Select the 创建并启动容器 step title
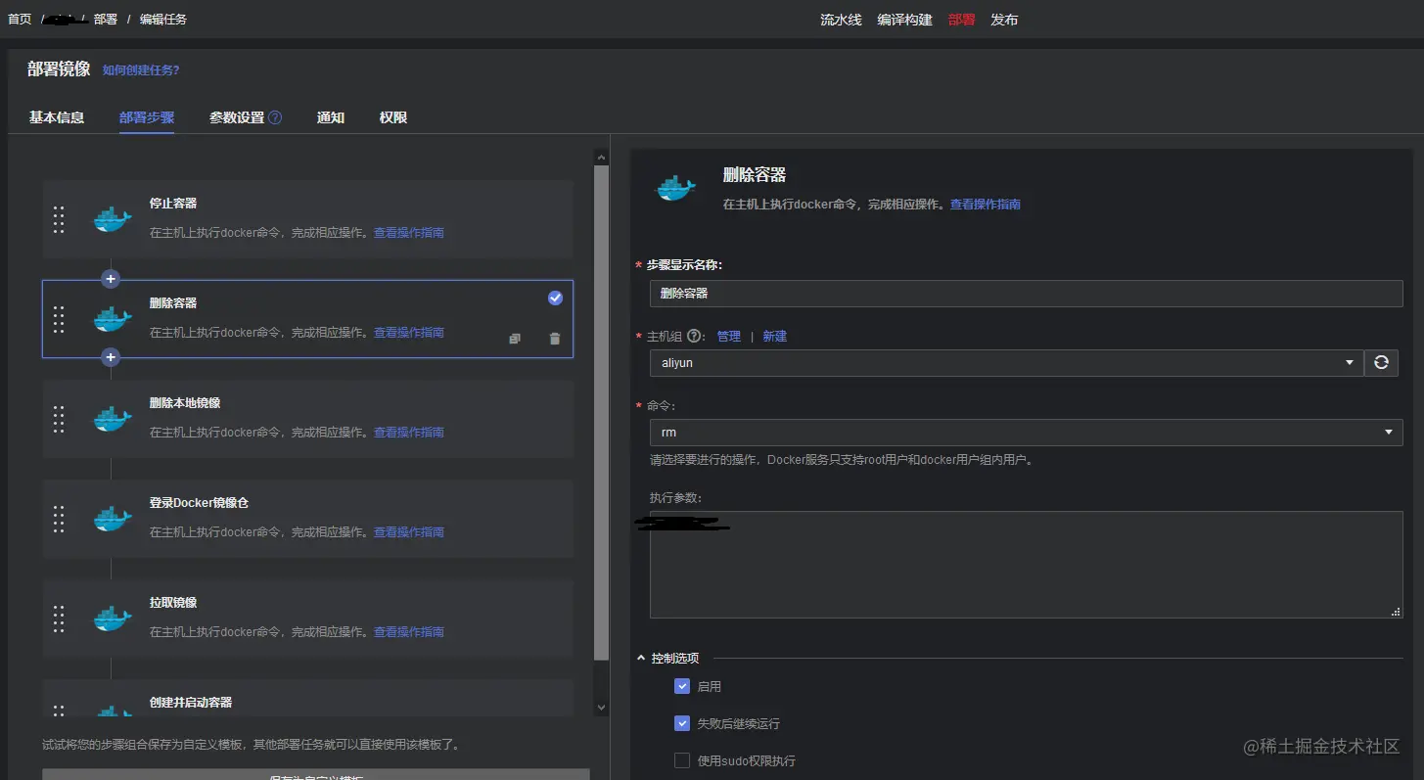This screenshot has width=1424, height=780. click(191, 703)
